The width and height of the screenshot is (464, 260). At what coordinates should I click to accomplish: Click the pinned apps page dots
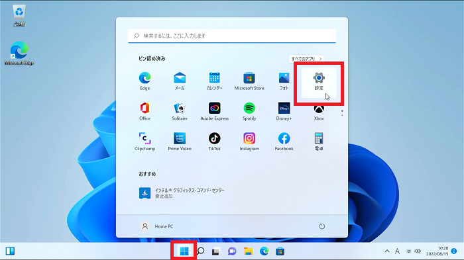342,113
